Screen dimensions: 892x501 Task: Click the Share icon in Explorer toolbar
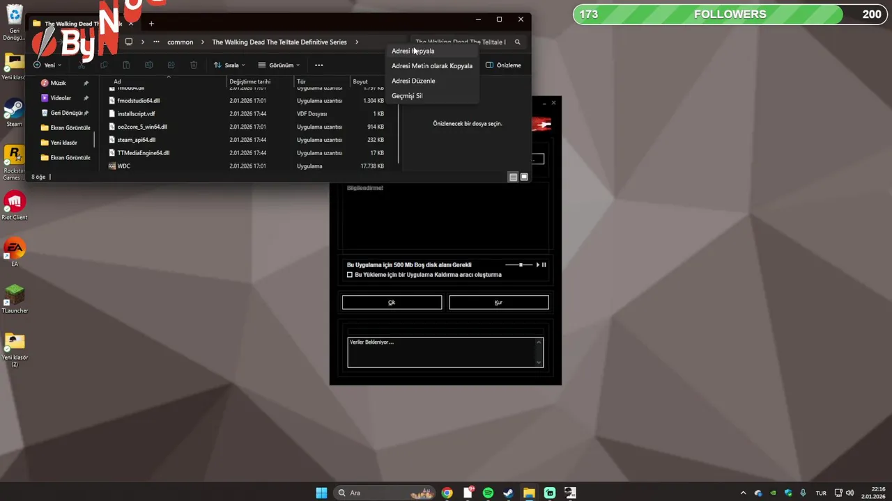tap(171, 65)
